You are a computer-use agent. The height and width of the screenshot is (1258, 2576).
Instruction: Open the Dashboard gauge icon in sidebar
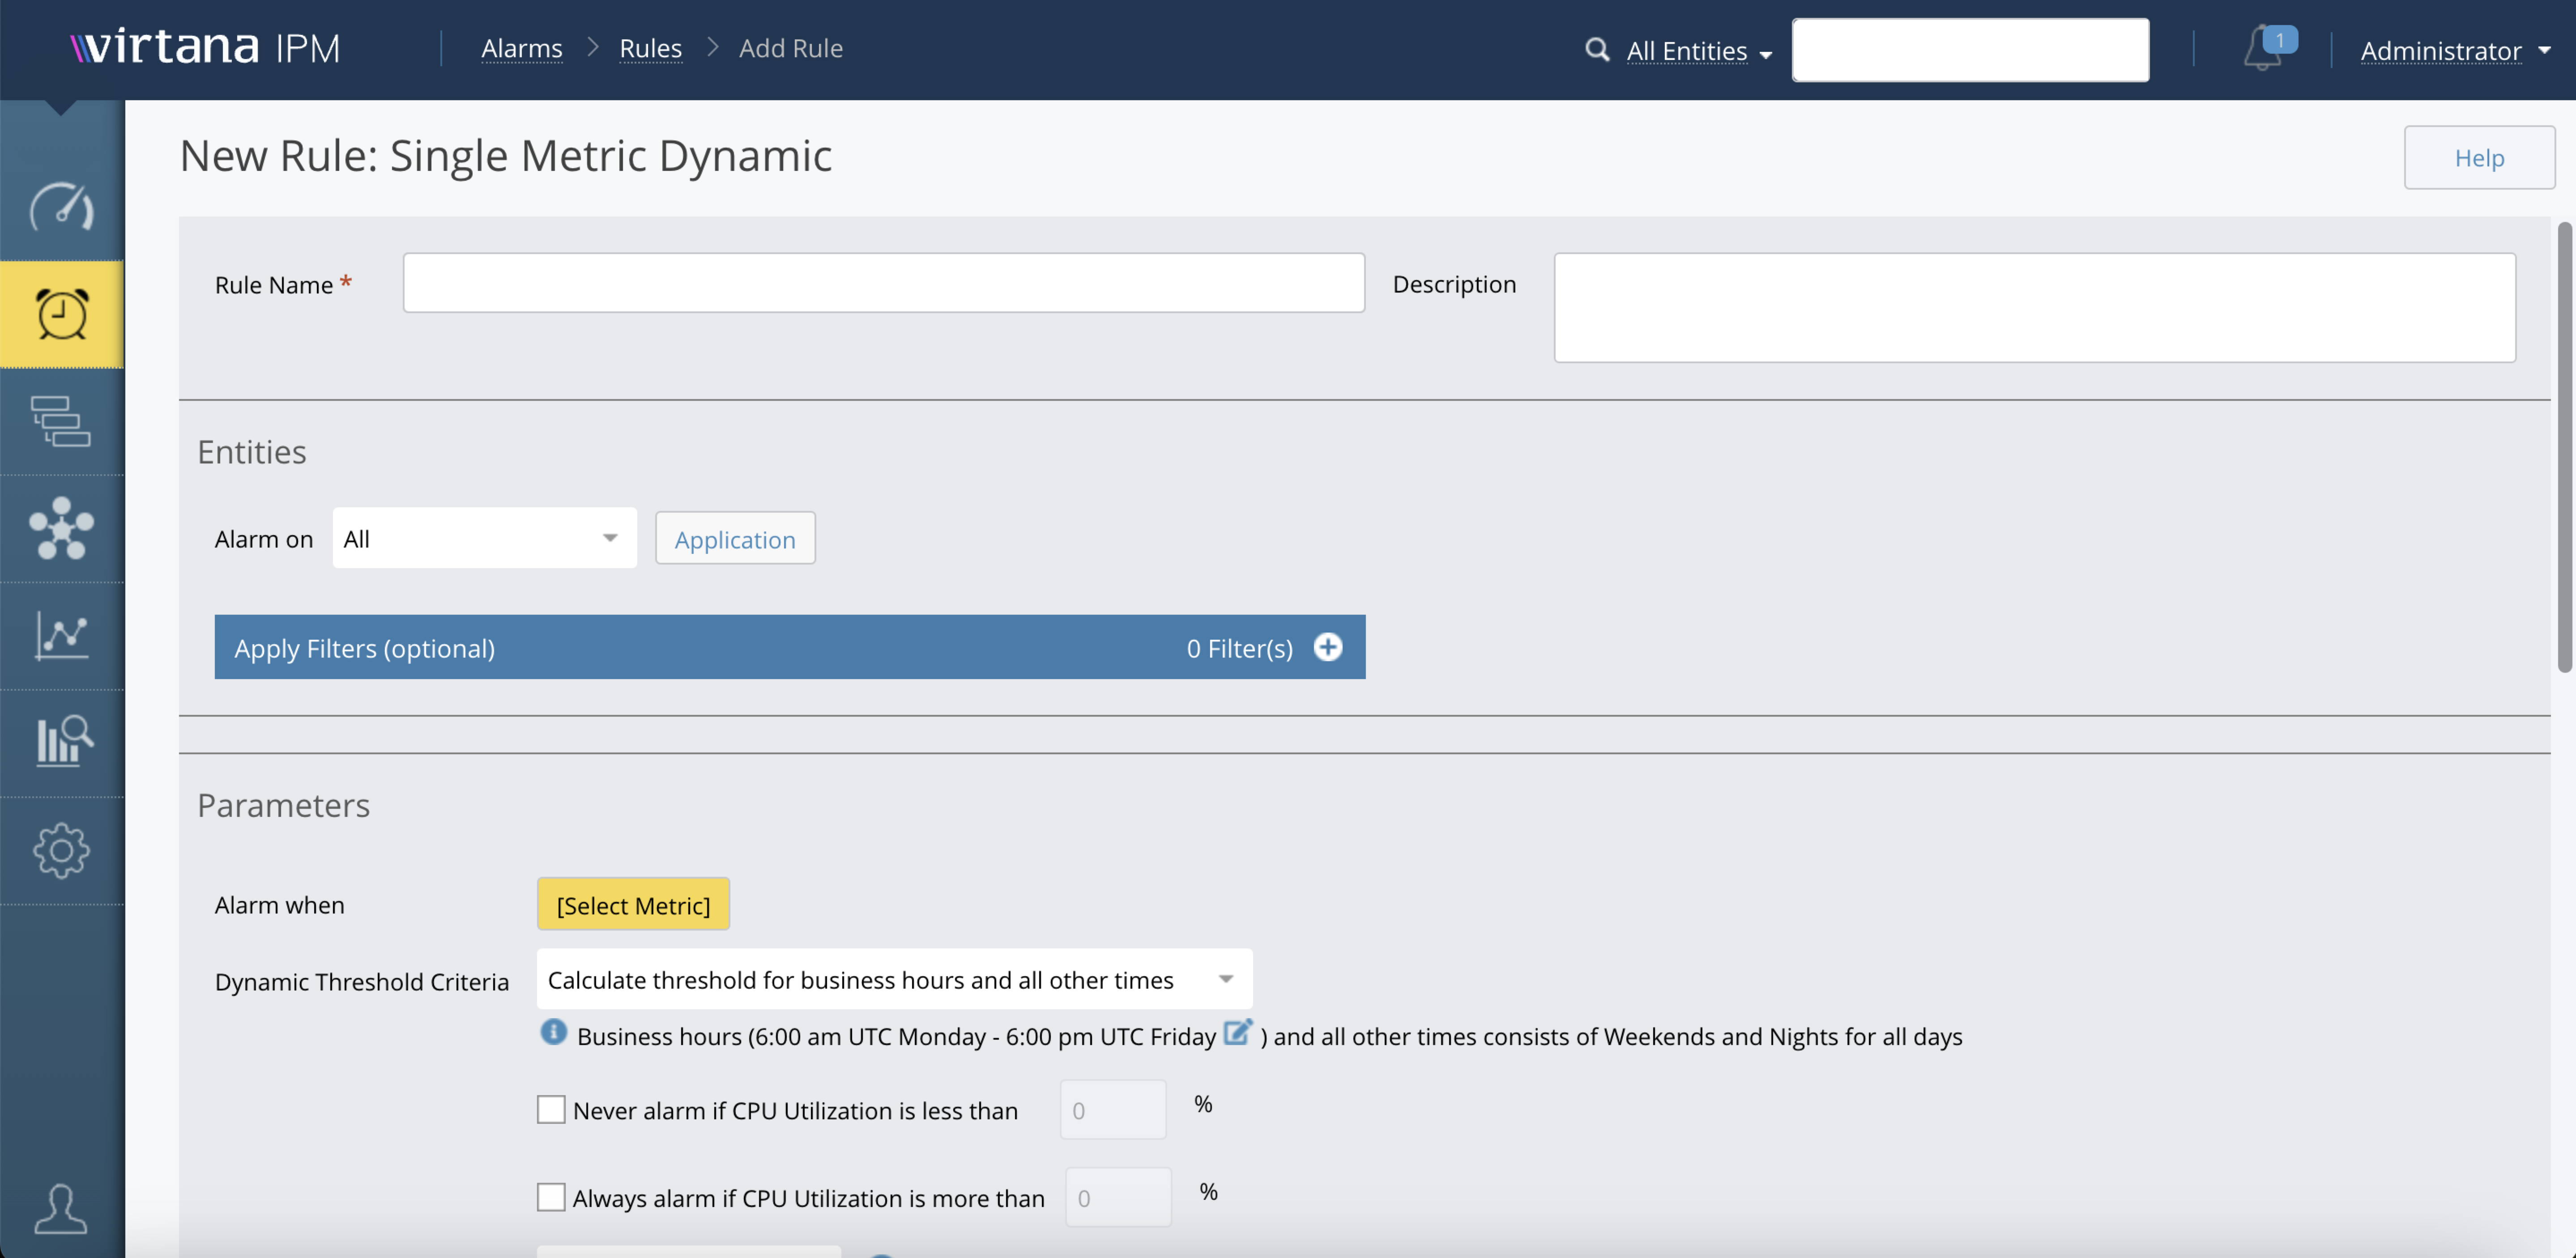(62, 207)
